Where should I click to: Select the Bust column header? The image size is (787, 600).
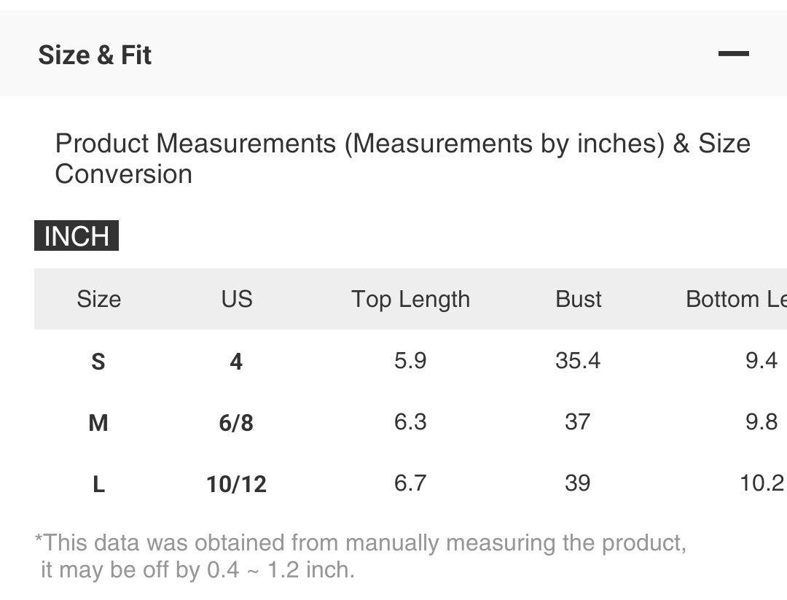point(578,299)
